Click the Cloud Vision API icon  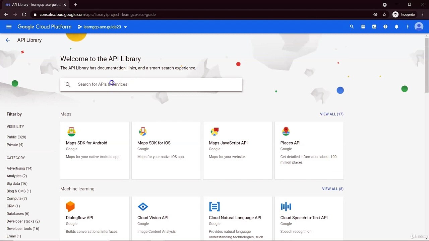pos(143,207)
